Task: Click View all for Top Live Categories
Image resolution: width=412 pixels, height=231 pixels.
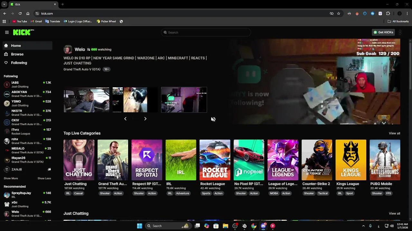Action: click(394, 133)
